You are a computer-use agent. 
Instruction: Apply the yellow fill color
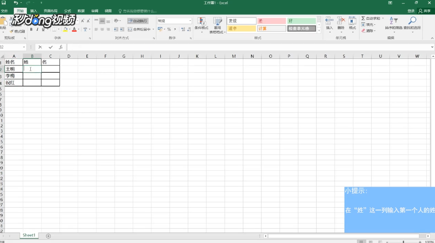(66, 29)
